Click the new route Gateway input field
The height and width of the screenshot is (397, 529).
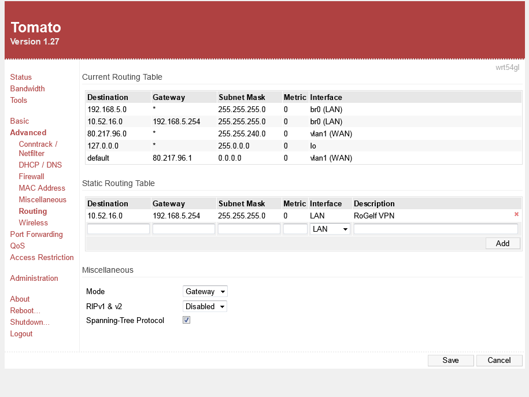click(x=184, y=229)
